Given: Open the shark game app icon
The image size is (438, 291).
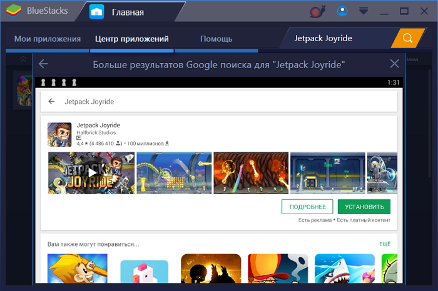Looking at the screenshot, I should (345, 269).
